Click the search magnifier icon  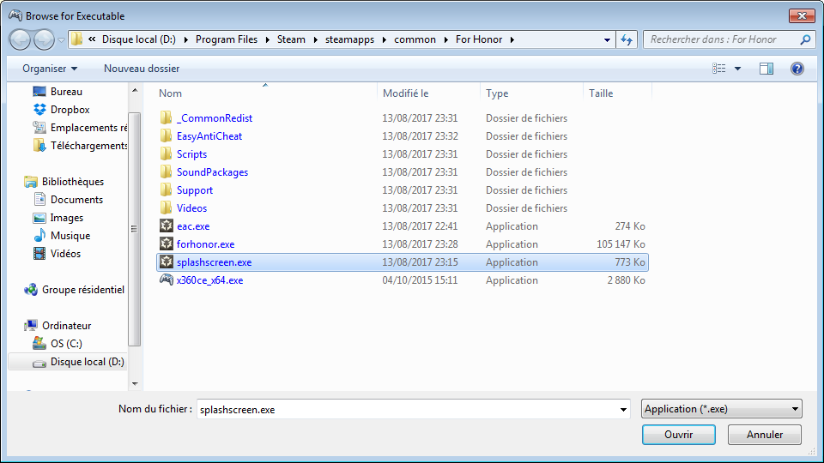805,39
